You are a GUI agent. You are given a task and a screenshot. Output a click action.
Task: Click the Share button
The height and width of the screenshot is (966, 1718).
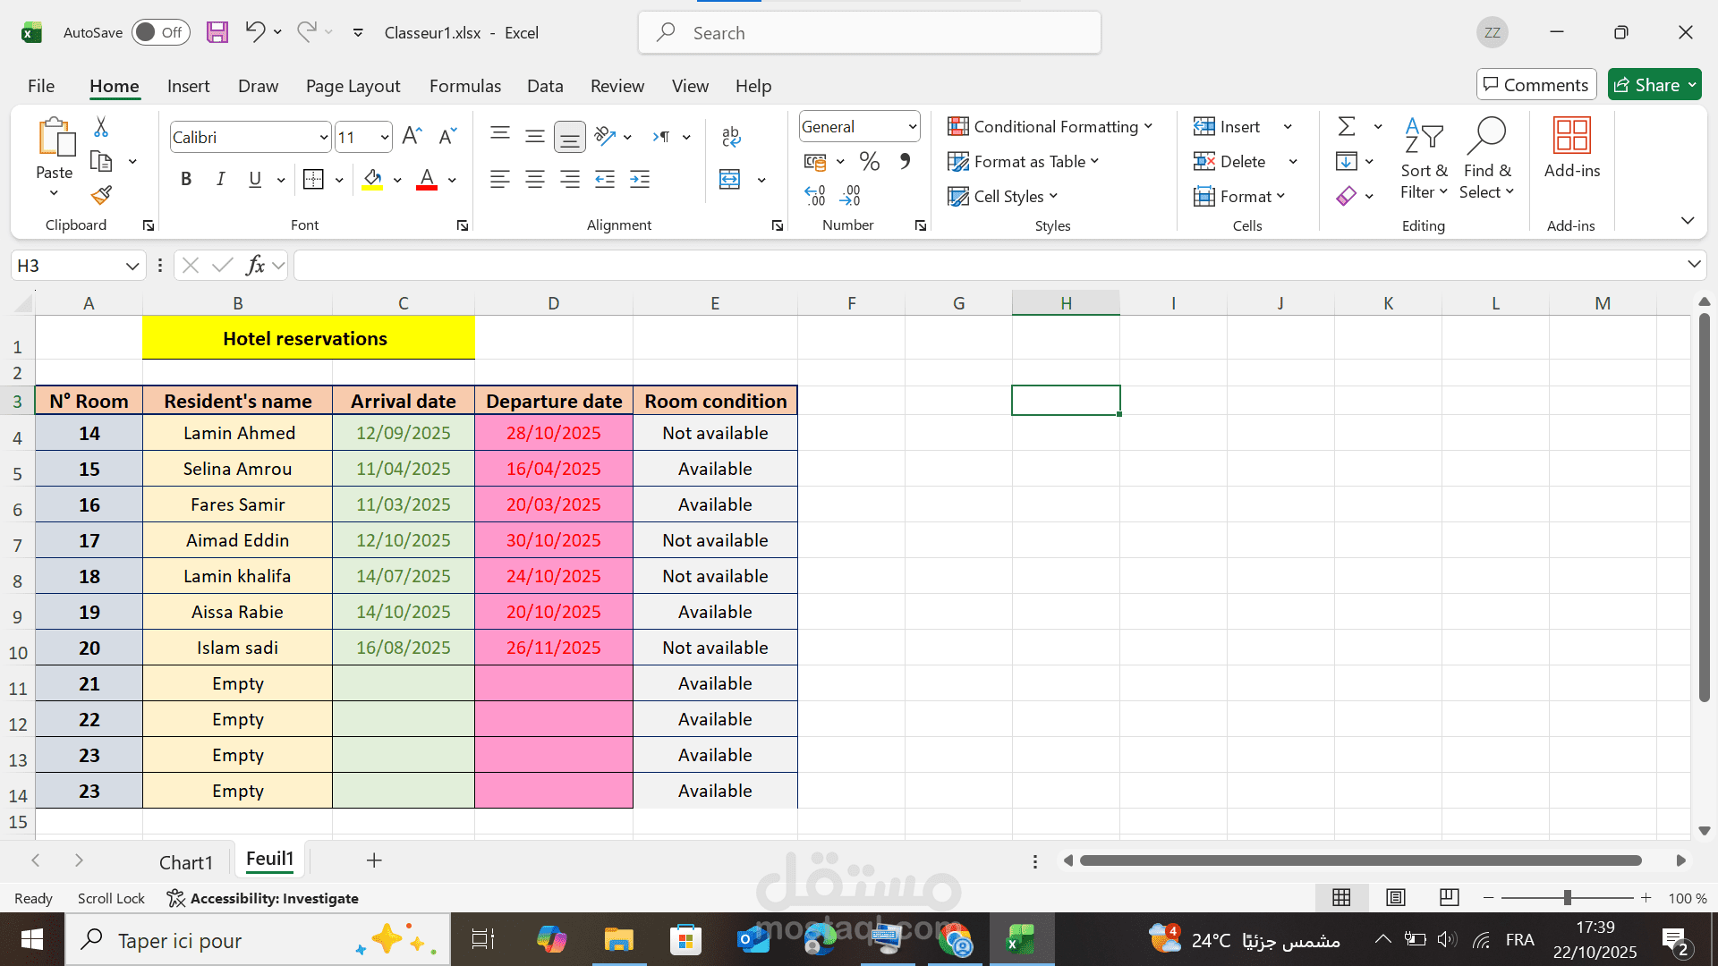point(1654,85)
